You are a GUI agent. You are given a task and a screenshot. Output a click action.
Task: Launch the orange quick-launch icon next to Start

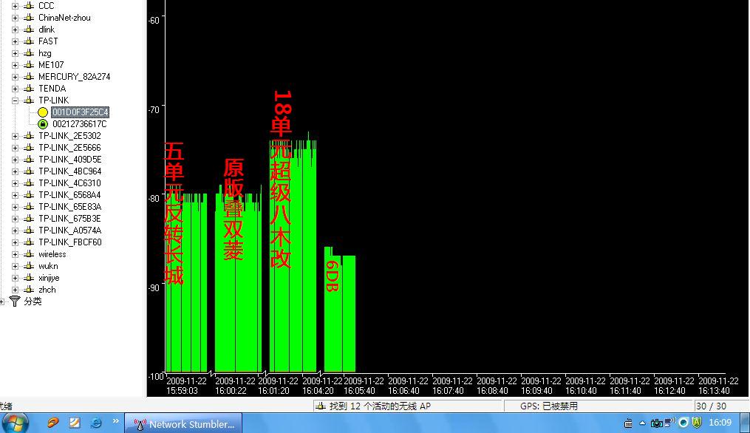(x=52, y=423)
